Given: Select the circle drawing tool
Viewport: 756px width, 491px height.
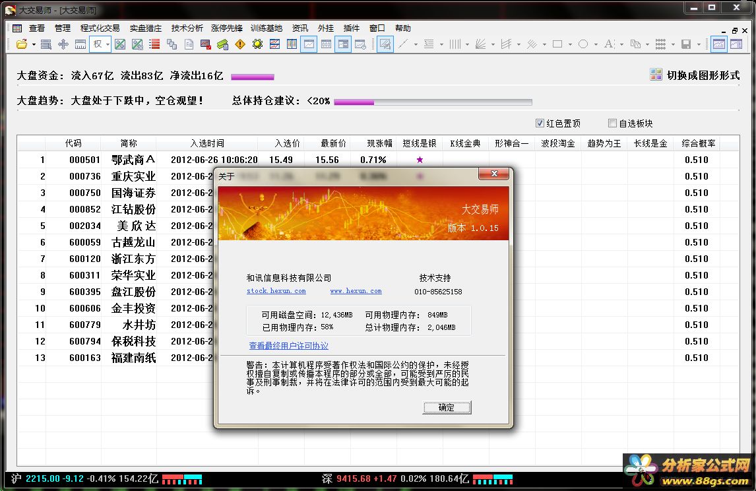Looking at the screenshot, I should [583, 44].
